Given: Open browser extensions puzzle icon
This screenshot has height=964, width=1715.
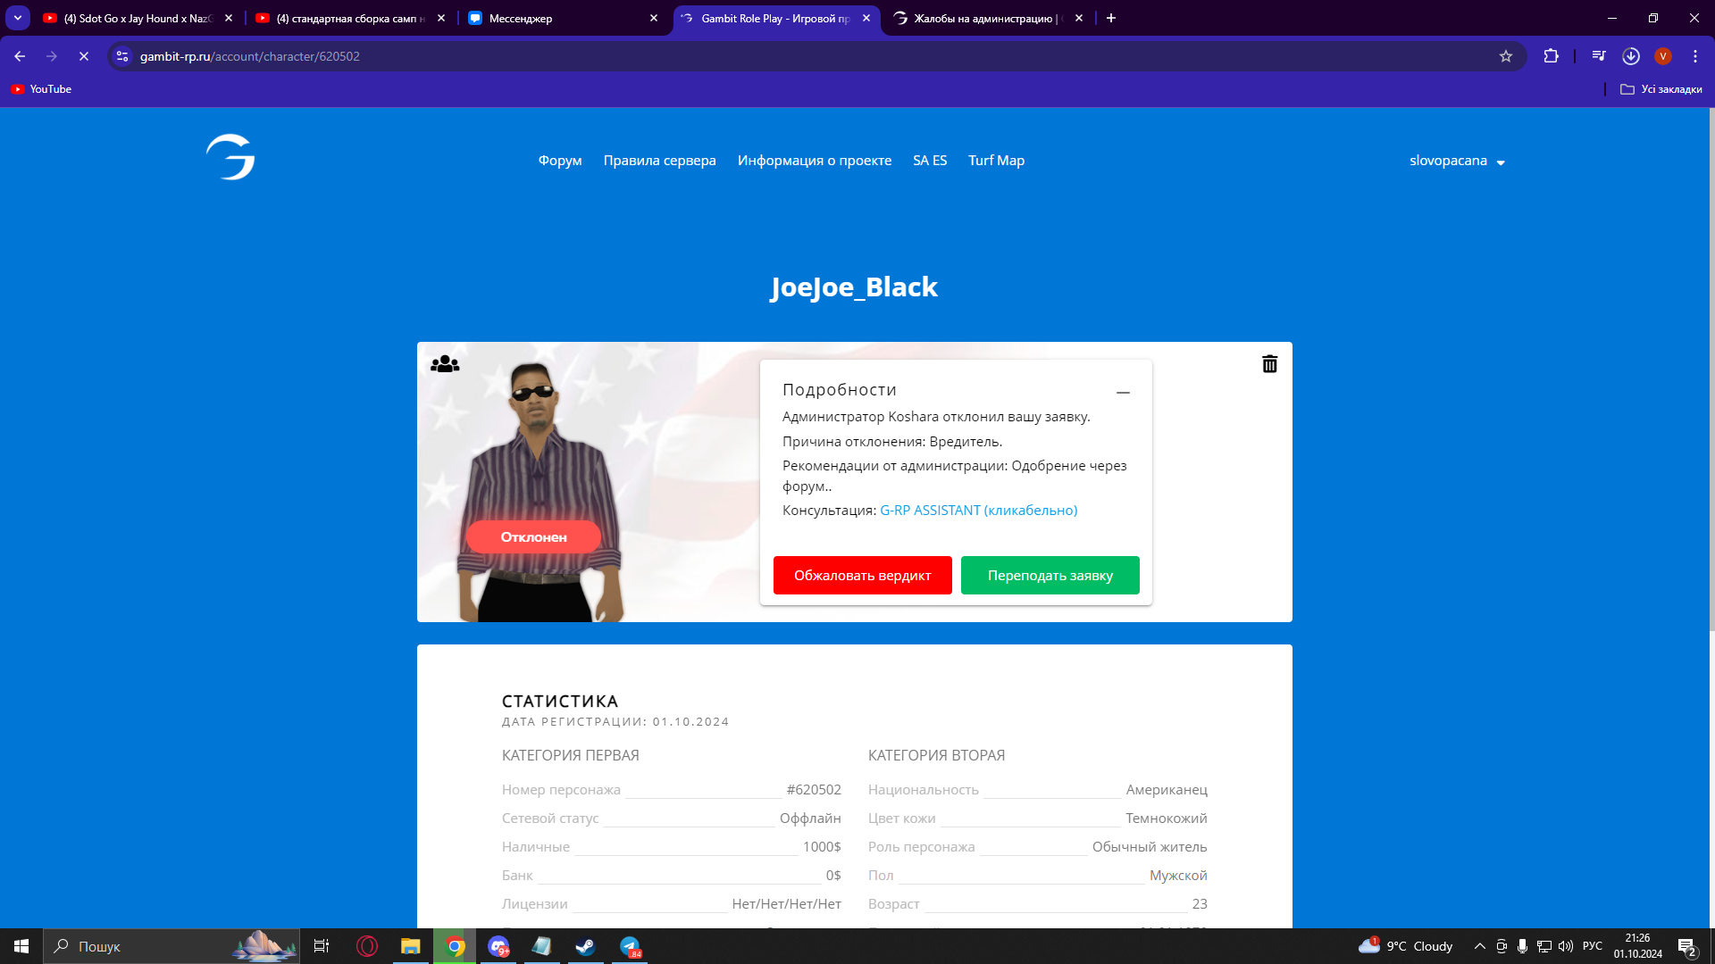Looking at the screenshot, I should point(1552,56).
